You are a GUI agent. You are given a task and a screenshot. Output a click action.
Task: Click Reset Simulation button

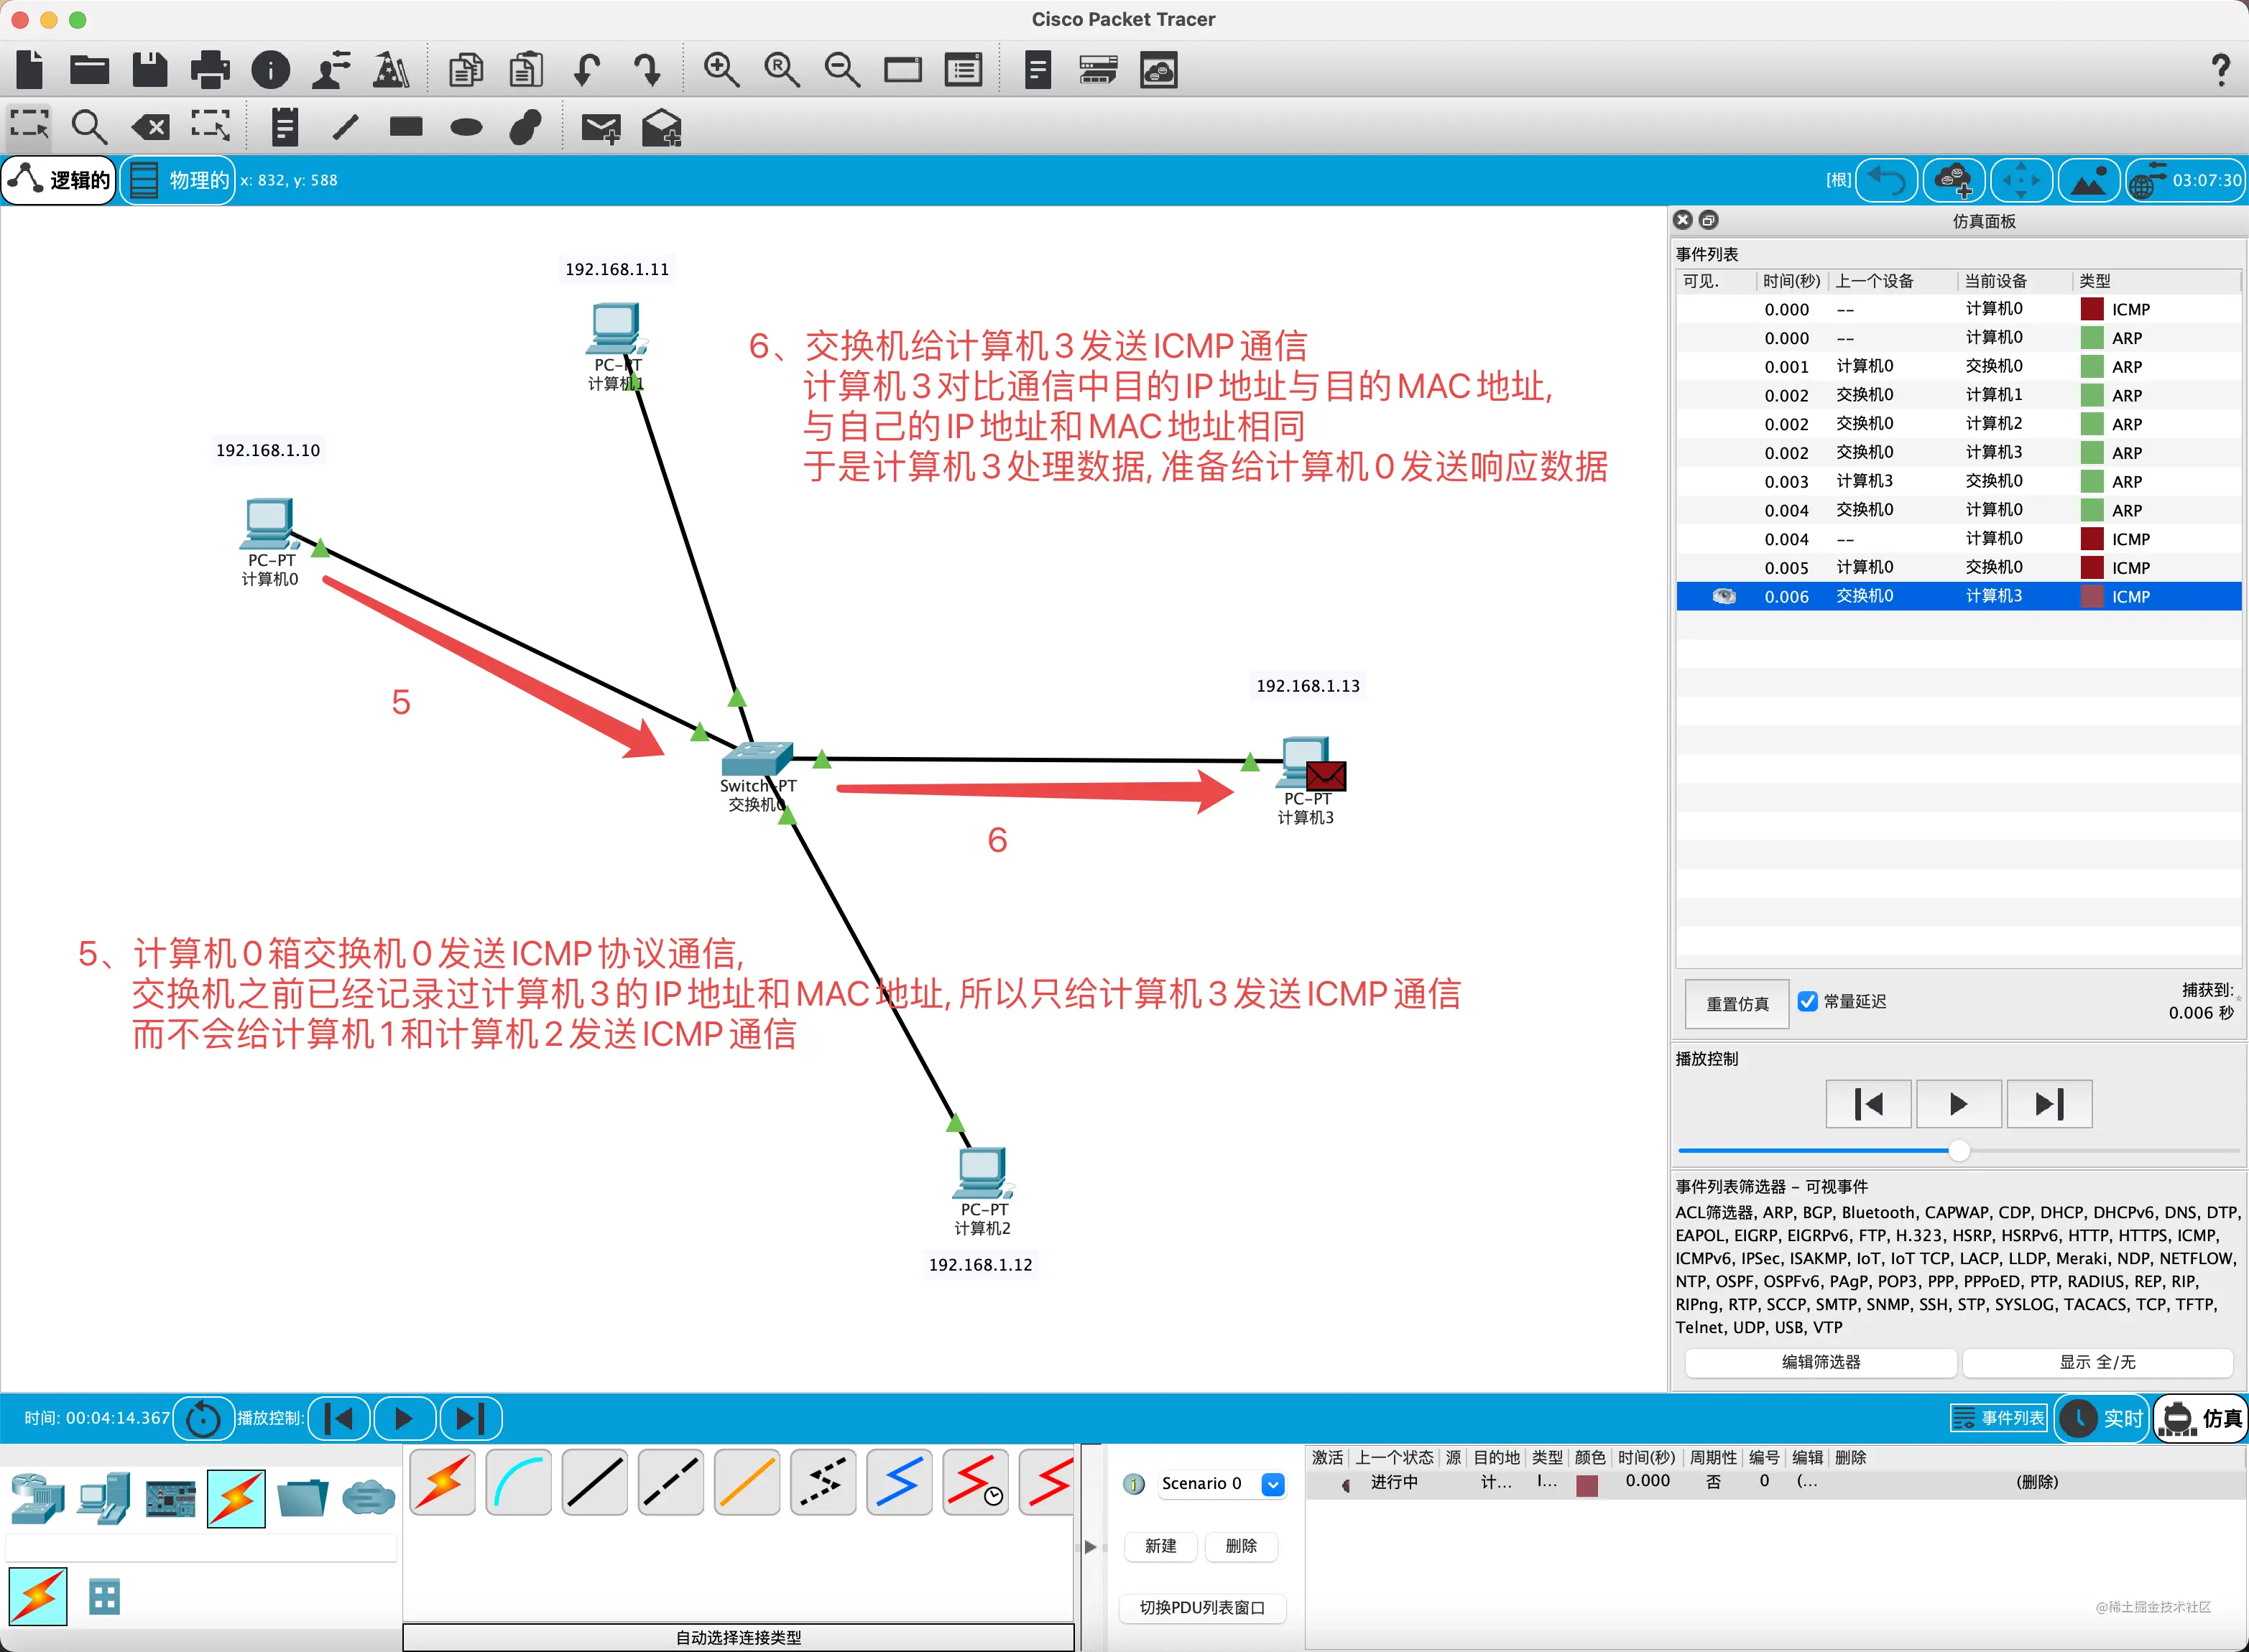(x=1737, y=1003)
